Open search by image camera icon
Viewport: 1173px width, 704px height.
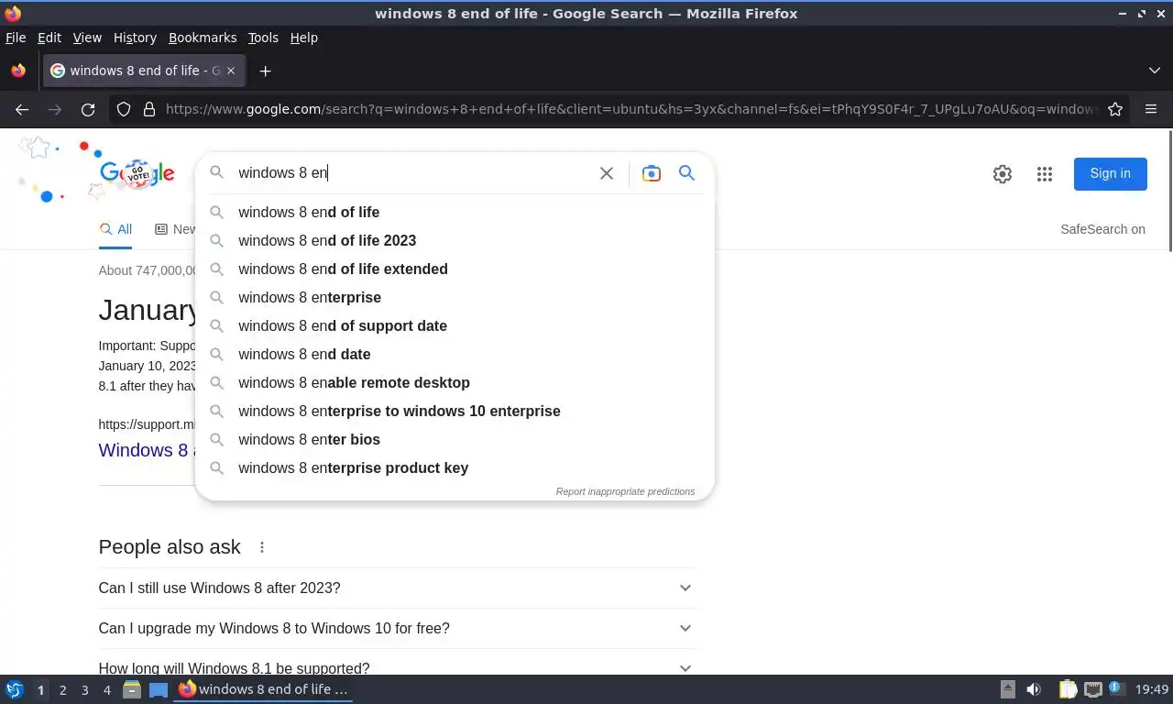pyautogui.click(x=652, y=173)
